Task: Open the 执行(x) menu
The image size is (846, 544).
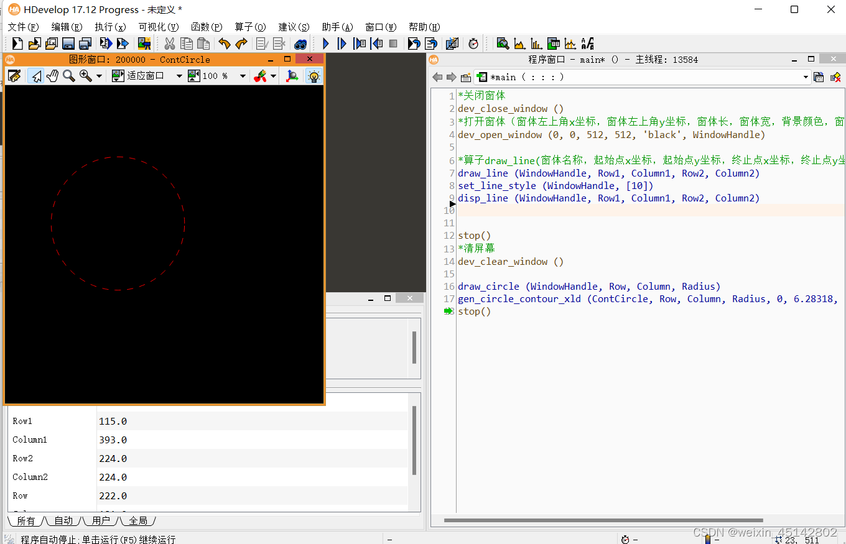Action: [x=110, y=27]
